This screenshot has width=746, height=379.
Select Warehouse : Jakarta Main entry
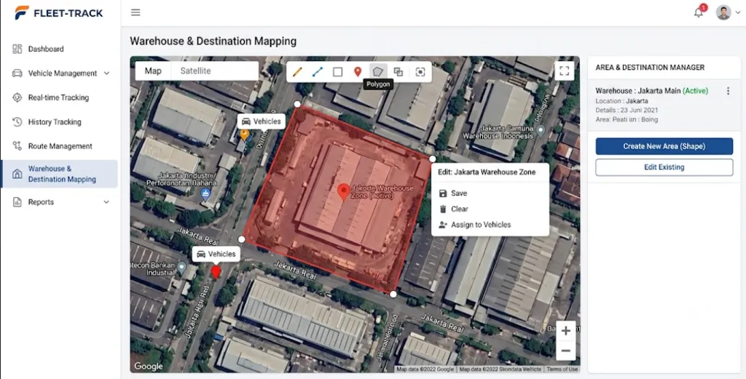pyautogui.click(x=664, y=105)
